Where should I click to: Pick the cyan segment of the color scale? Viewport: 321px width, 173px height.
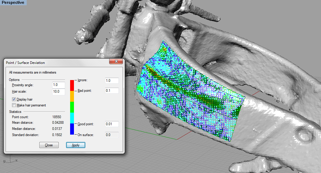click(x=72, y=118)
